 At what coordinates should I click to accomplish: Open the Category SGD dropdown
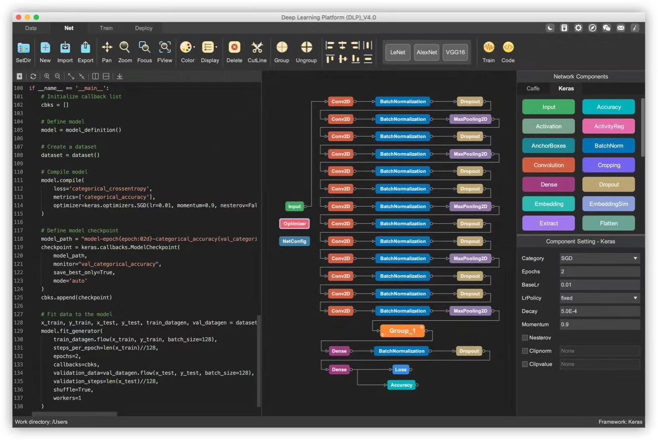[600, 258]
